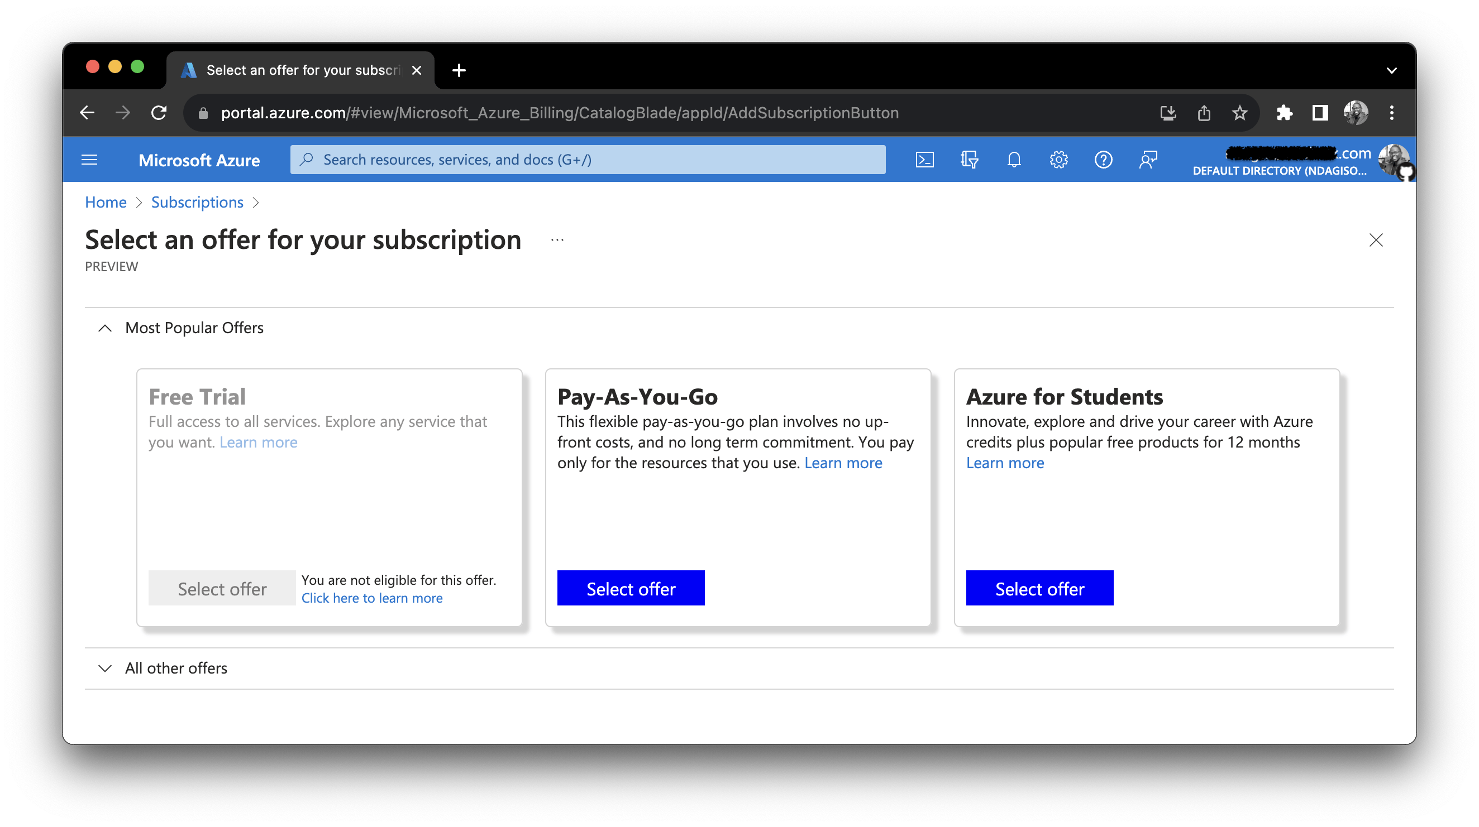The height and width of the screenshot is (827, 1479).
Task: Open the directory and subscription filter
Action: pyautogui.click(x=969, y=160)
